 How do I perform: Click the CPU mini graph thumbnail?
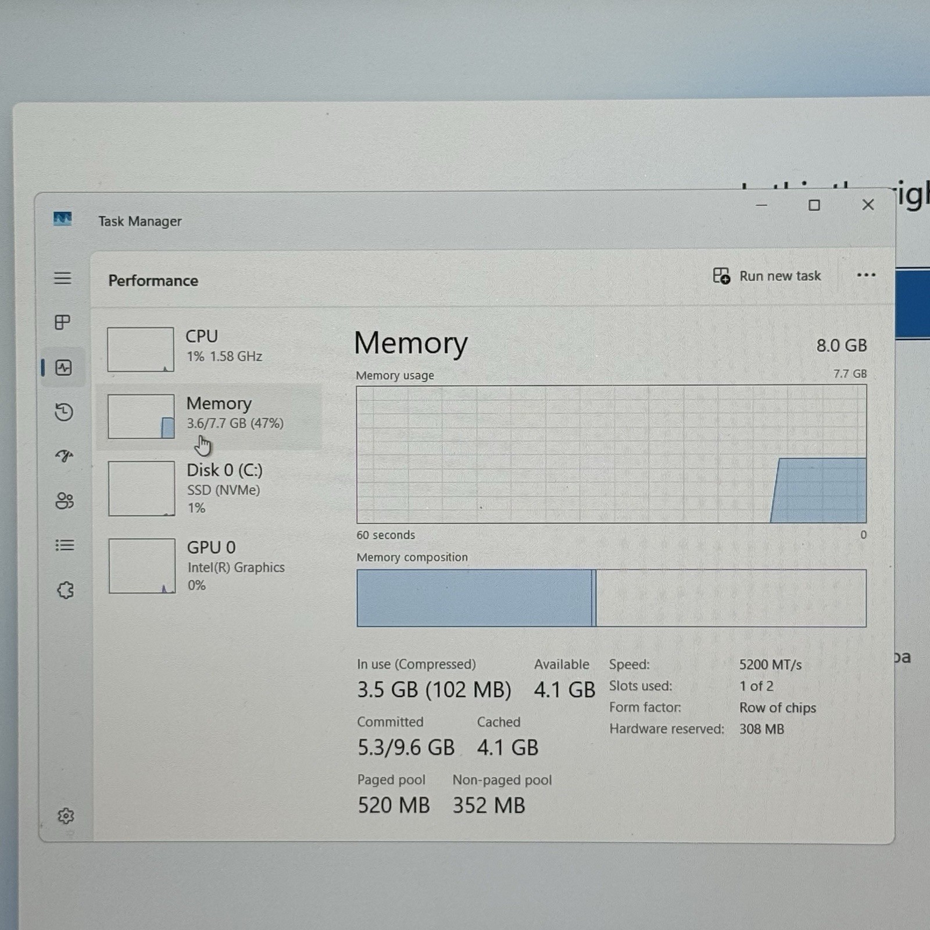coord(141,349)
